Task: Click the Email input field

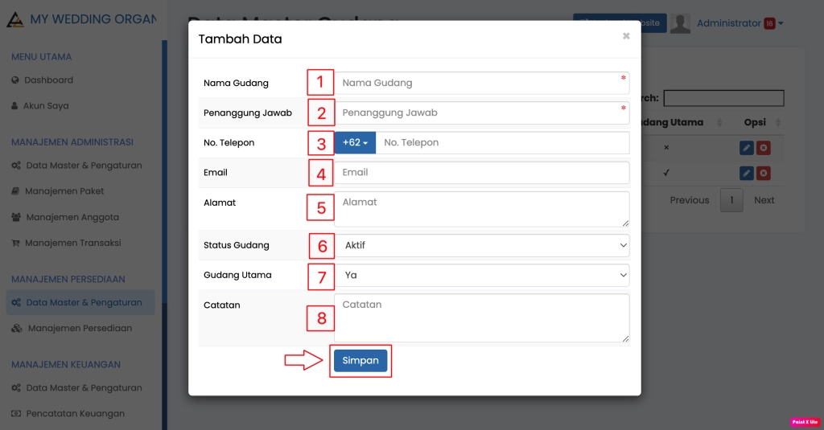Action: [x=481, y=172]
